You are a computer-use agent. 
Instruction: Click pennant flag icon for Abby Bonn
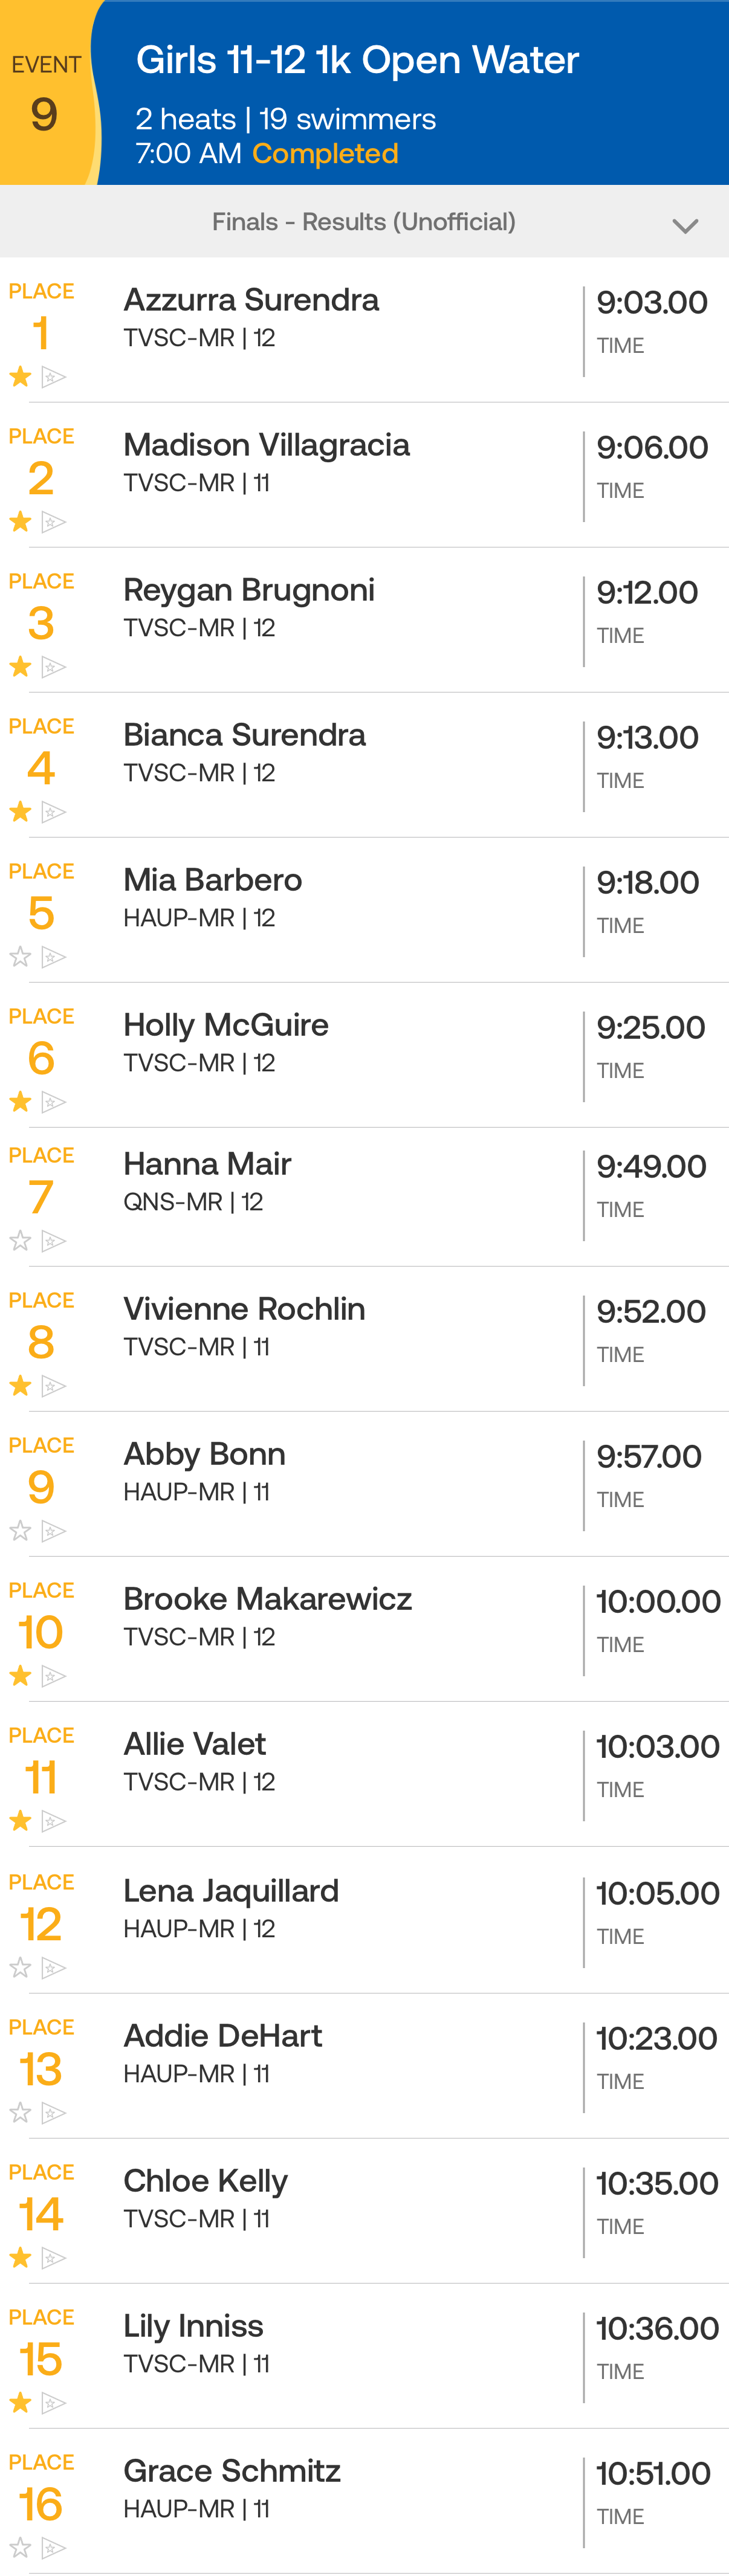[54, 1531]
